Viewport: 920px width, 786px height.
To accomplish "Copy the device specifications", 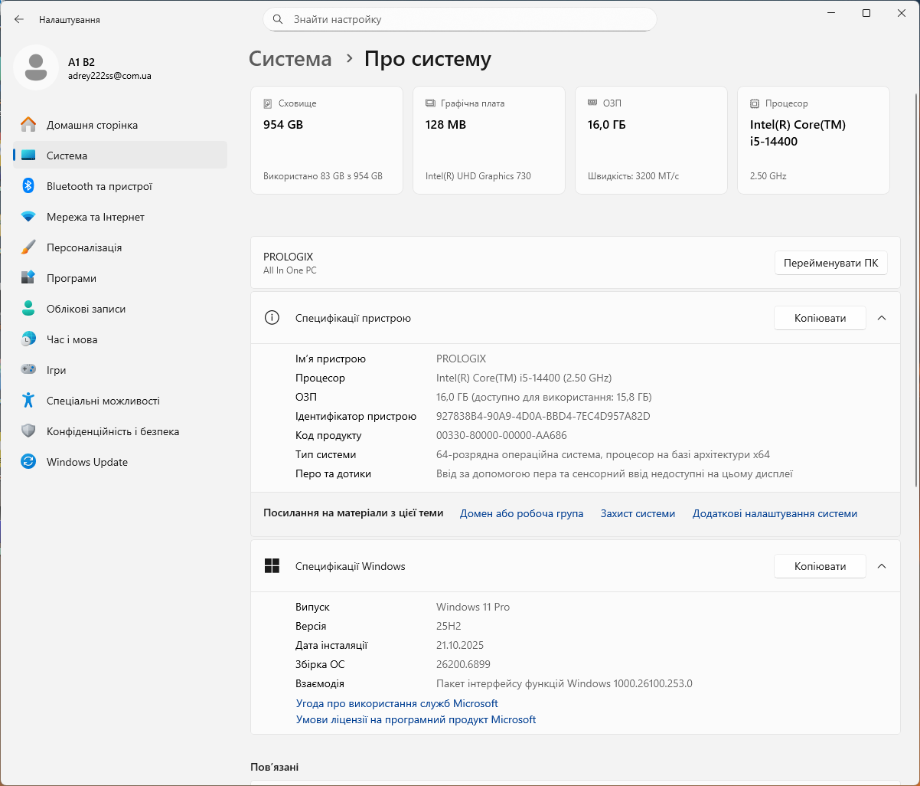I will coord(820,318).
